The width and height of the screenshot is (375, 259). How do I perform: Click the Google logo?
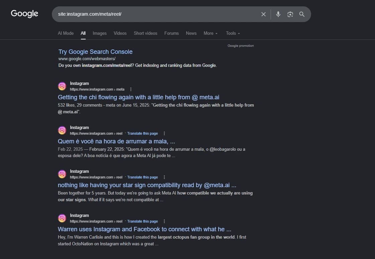[x=24, y=14]
